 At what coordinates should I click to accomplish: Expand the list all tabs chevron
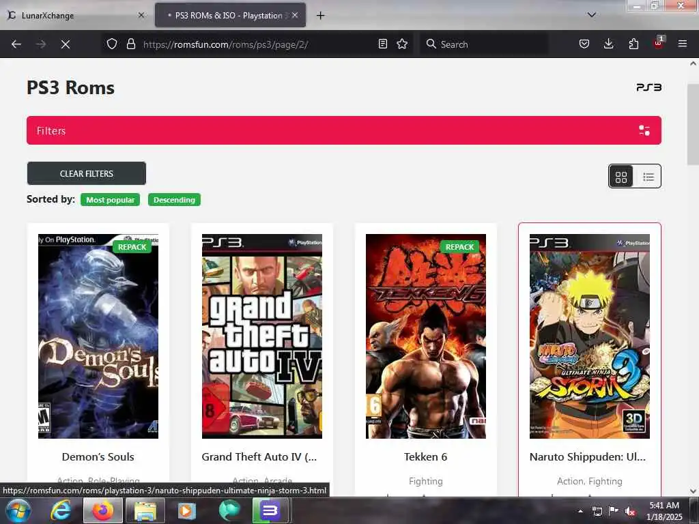[x=592, y=15]
